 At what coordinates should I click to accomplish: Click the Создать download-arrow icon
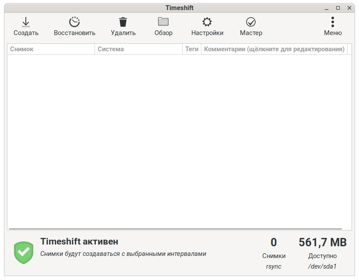pos(26,22)
